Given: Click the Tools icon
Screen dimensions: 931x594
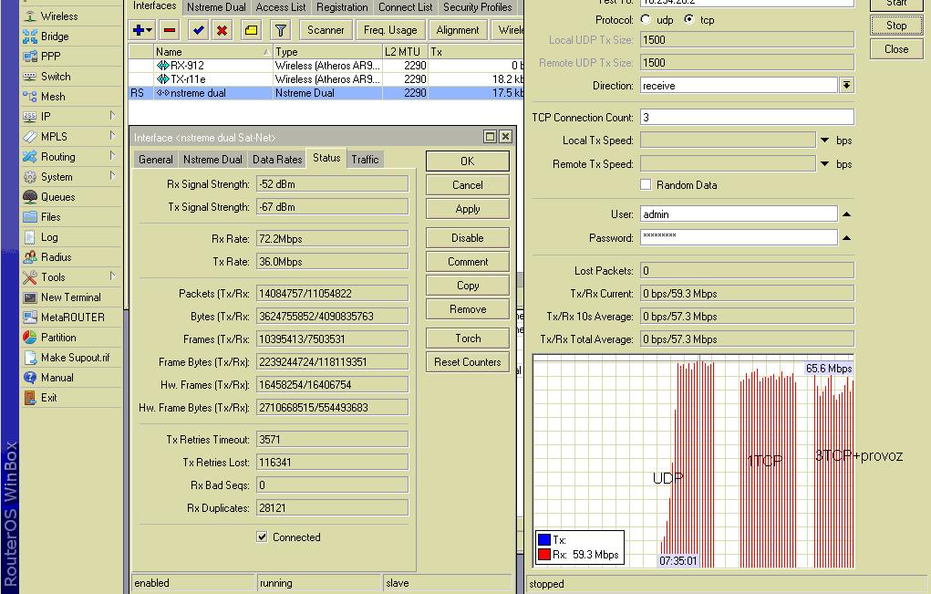Looking at the screenshot, I should 30,277.
